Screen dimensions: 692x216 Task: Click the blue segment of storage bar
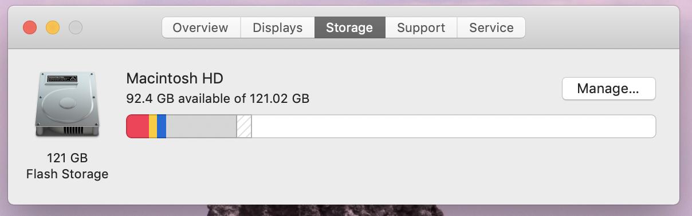[162, 126]
